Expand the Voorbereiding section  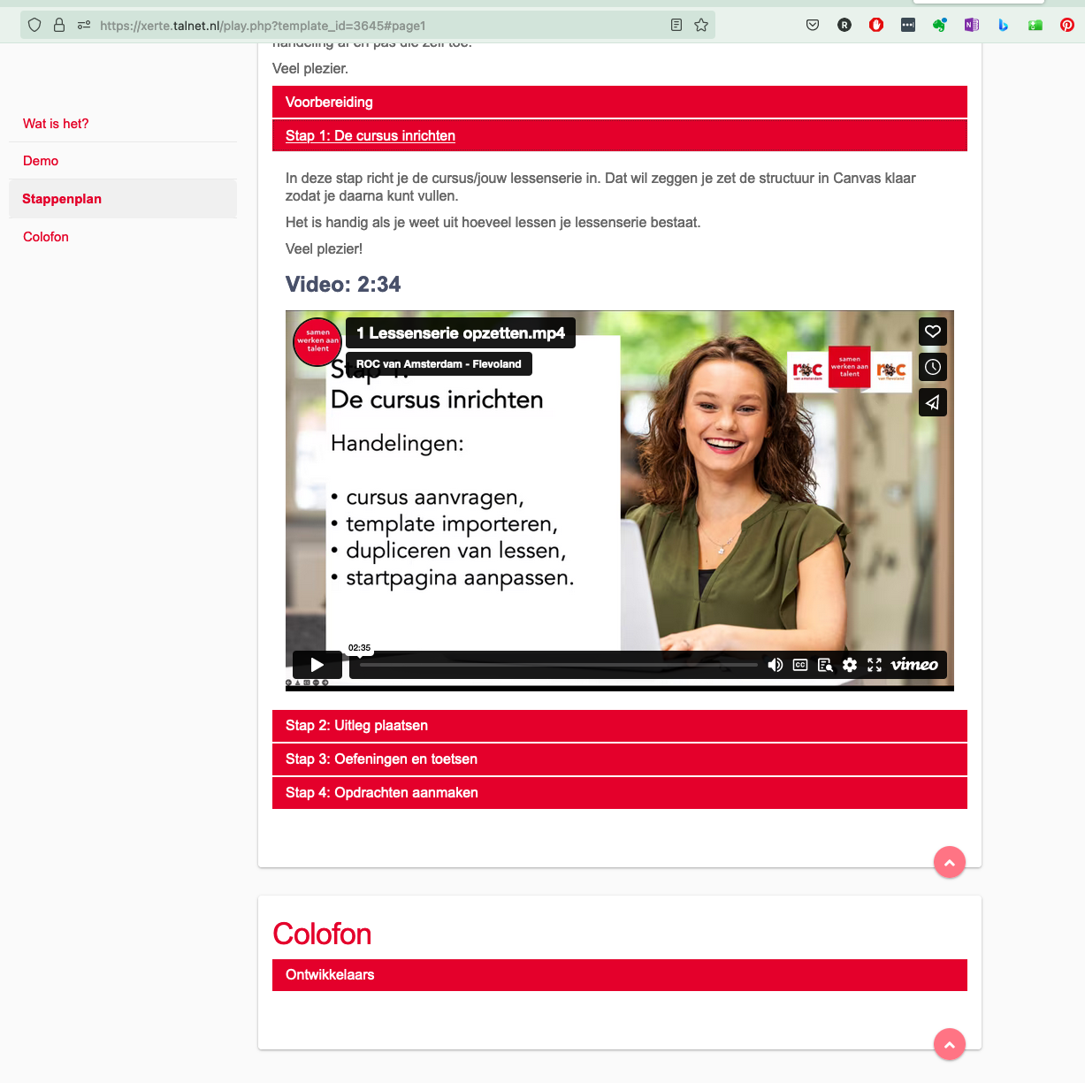click(x=620, y=102)
